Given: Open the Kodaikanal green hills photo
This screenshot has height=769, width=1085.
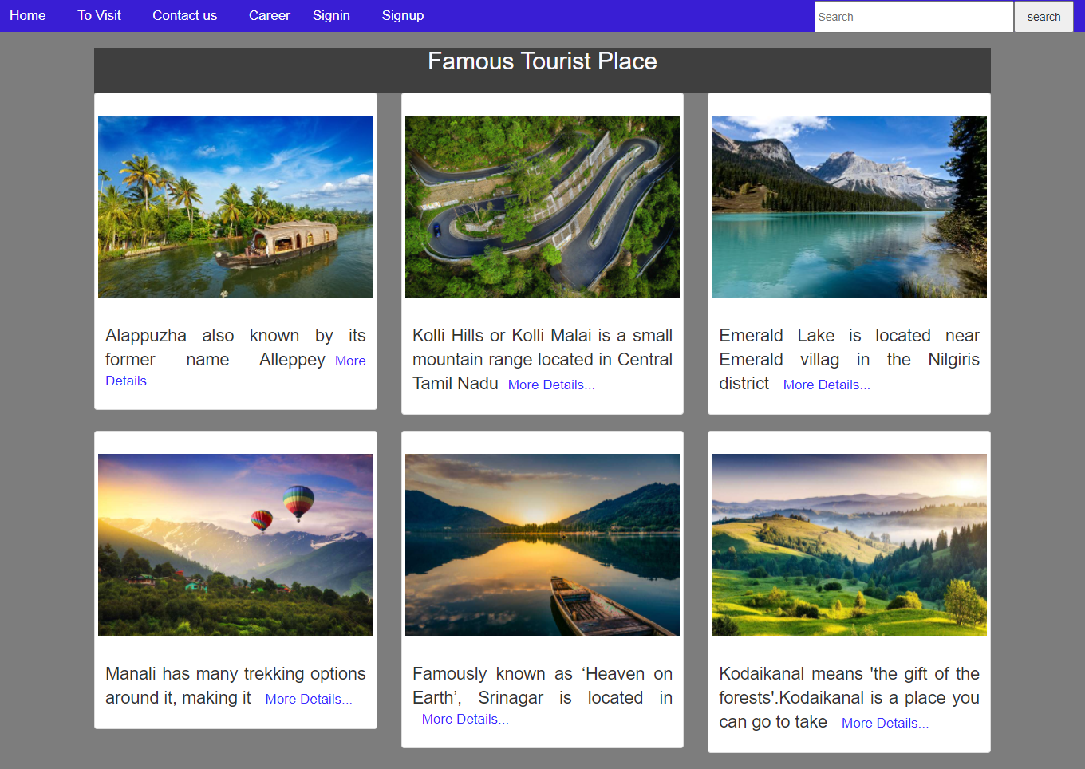Looking at the screenshot, I should click(x=849, y=545).
